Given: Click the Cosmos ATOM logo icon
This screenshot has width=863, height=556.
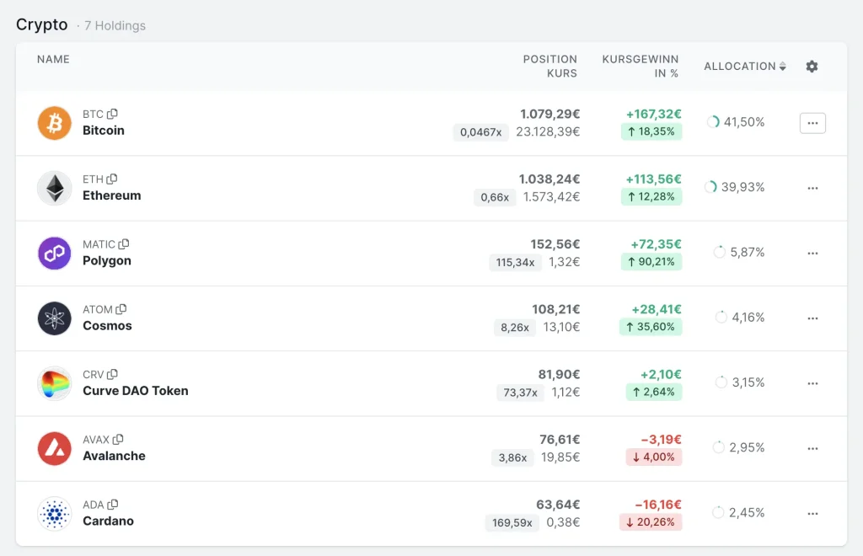Looking at the screenshot, I should [55, 318].
